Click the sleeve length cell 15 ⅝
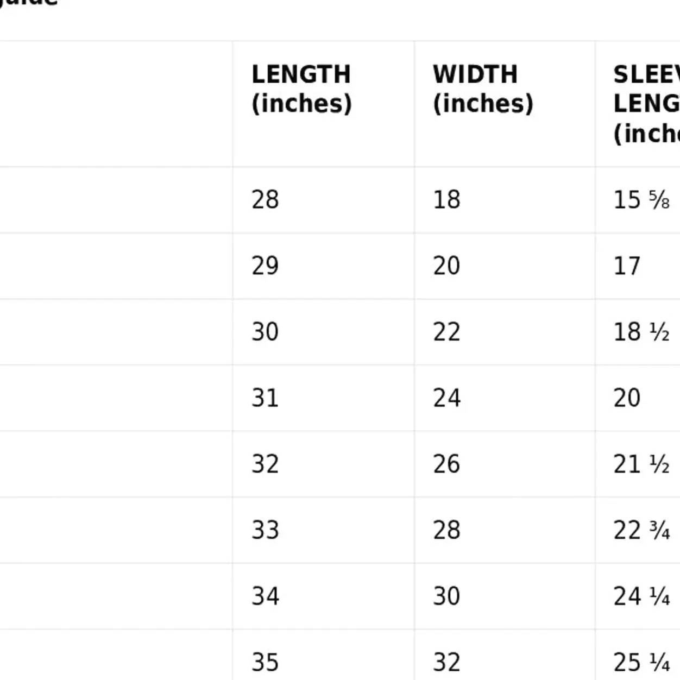Screen dimensions: 680x680 (641, 200)
